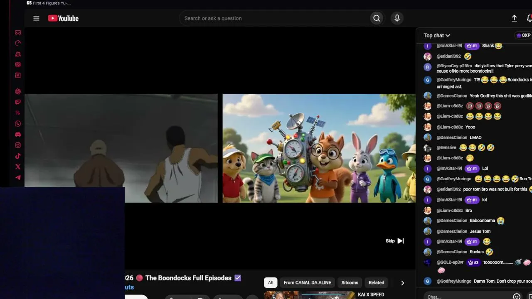Click @Liam-c8d8z's 'Yooo' message
The height and width of the screenshot is (299, 532).
(470, 127)
